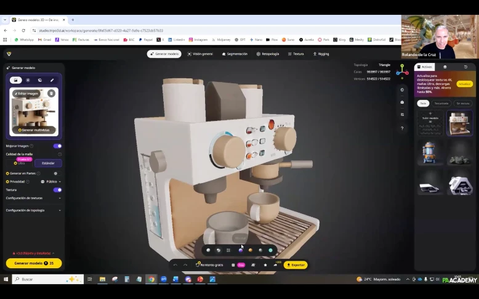Viewport: 479px width, 299px height.
Task: Open the Segmentación tab
Action: click(x=234, y=54)
